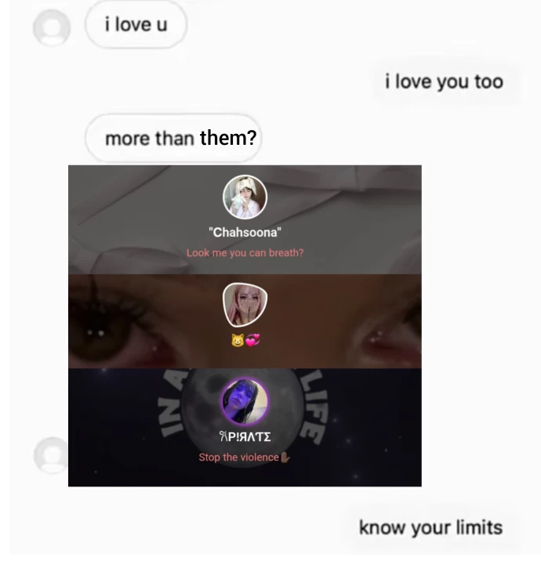Click the 'Look me you can breath?' status

(245, 253)
